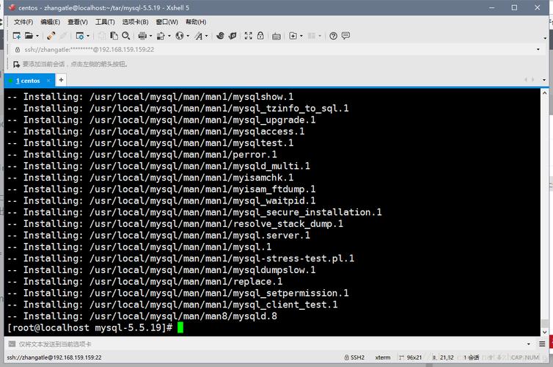Click the New Session icon in toolbar
The width and height of the screenshot is (553, 367).
tap(16, 35)
